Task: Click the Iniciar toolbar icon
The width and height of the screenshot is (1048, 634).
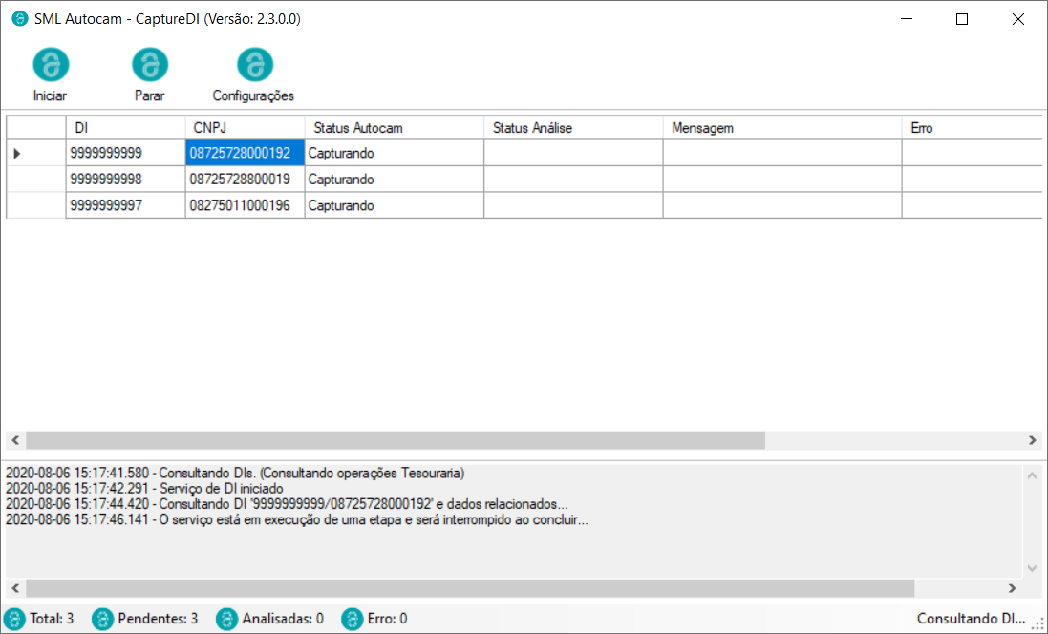Action: coord(51,65)
